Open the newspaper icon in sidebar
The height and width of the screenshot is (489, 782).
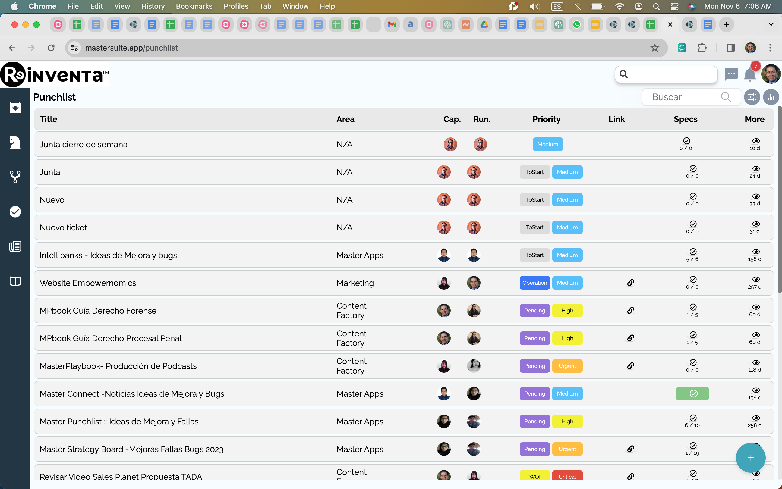(x=15, y=246)
